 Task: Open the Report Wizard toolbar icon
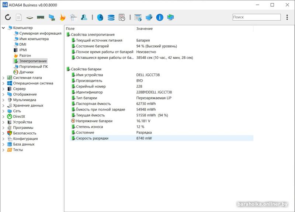(73, 17)
